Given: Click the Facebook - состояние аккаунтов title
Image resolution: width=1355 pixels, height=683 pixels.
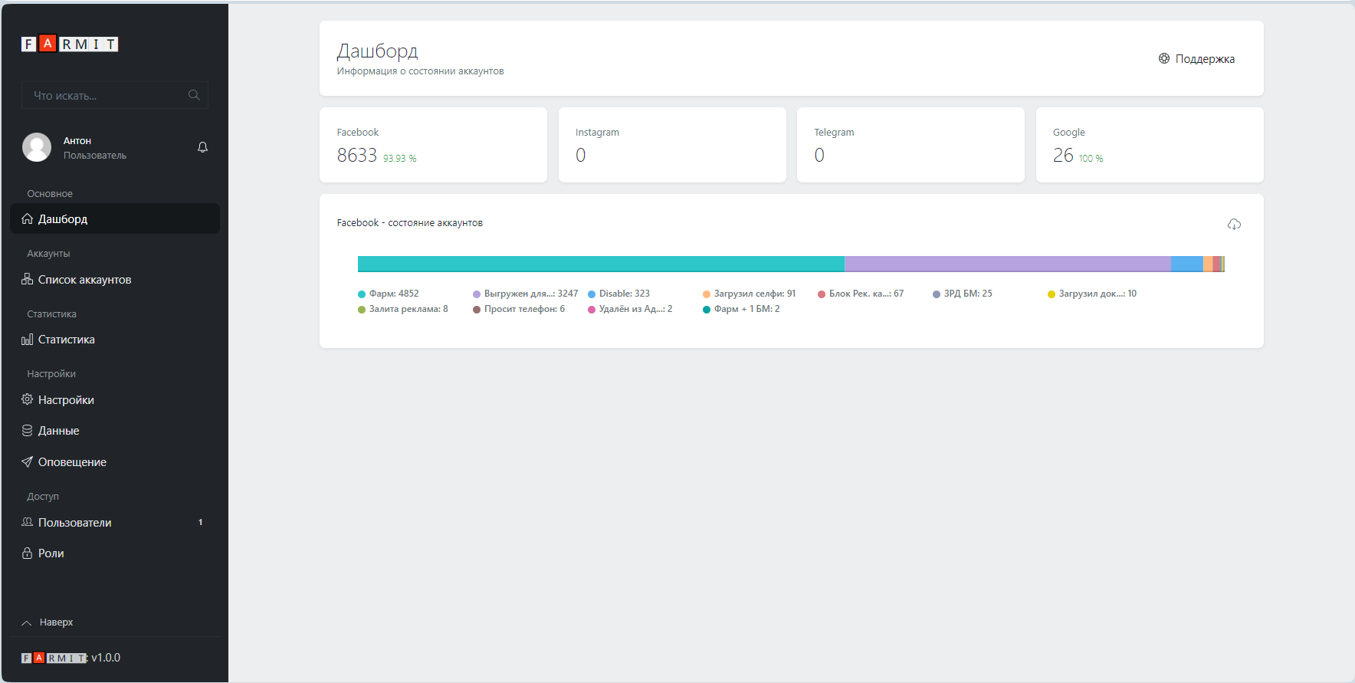Looking at the screenshot, I should coord(410,223).
